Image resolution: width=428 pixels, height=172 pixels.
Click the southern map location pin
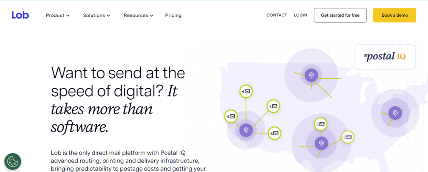pyautogui.click(x=321, y=143)
